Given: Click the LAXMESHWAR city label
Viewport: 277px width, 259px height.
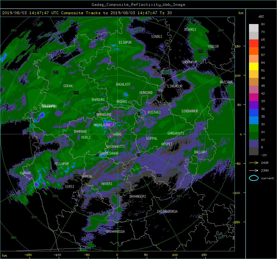Looking at the screenshot, I should [109, 153].
